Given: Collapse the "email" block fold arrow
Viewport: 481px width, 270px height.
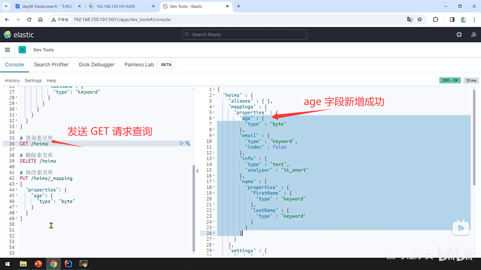Looking at the screenshot, I should (214, 135).
